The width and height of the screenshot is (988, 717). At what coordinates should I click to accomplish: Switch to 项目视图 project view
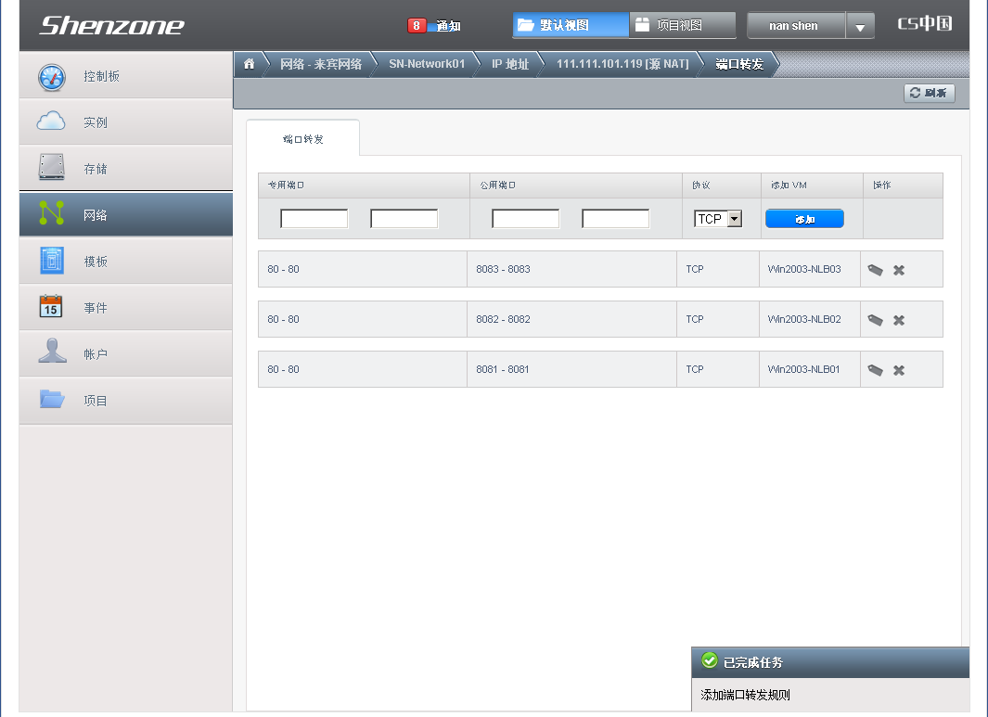point(682,26)
